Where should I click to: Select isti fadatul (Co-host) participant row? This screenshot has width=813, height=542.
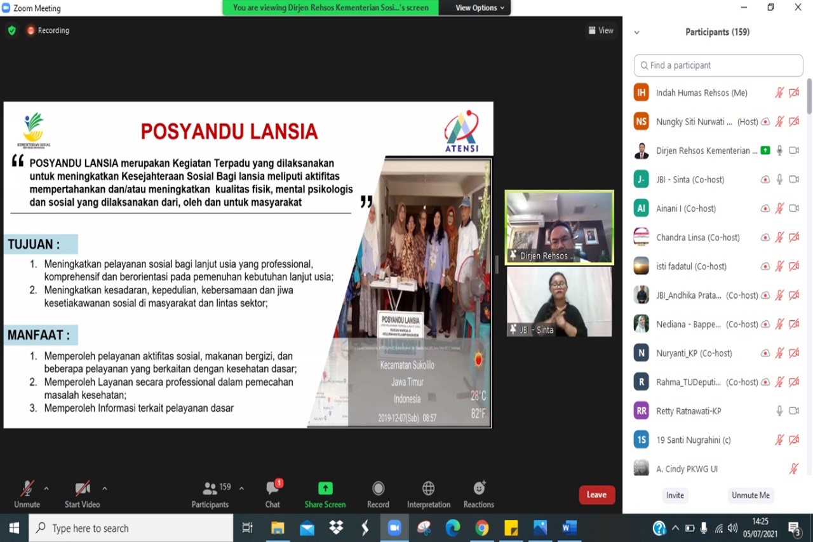point(716,266)
